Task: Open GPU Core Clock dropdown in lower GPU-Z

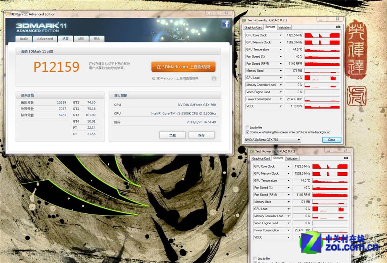Action: coord(289,166)
